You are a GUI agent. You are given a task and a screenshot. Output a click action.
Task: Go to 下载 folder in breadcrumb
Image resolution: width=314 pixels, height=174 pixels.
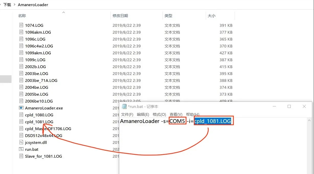pyautogui.click(x=7, y=5)
